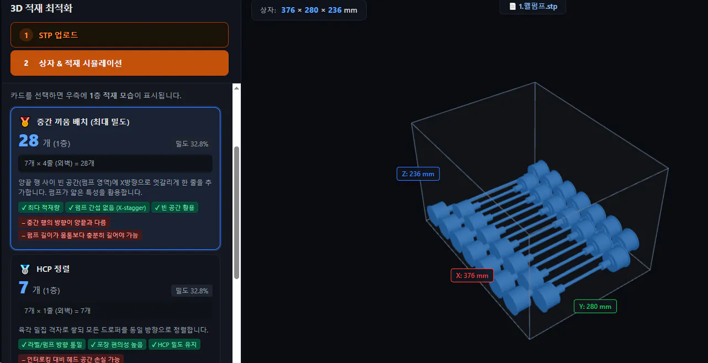Click the silver medal icon beside HCP 정렬
Image resolution: width=708 pixels, height=363 pixels.
pyautogui.click(x=25, y=269)
